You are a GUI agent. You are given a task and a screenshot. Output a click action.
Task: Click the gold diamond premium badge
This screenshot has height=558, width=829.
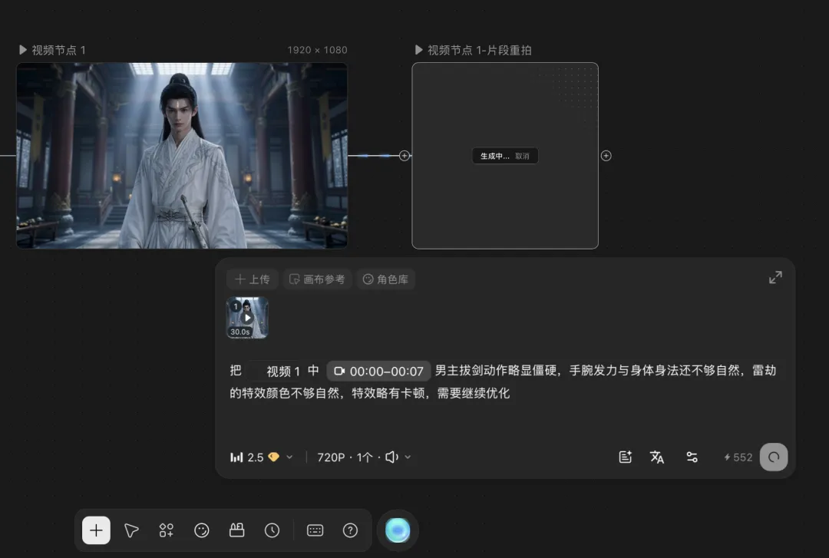pos(273,457)
